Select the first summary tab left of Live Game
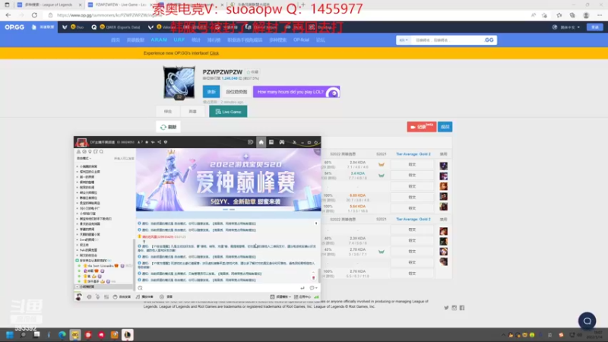The height and width of the screenshot is (342, 608). [168, 112]
